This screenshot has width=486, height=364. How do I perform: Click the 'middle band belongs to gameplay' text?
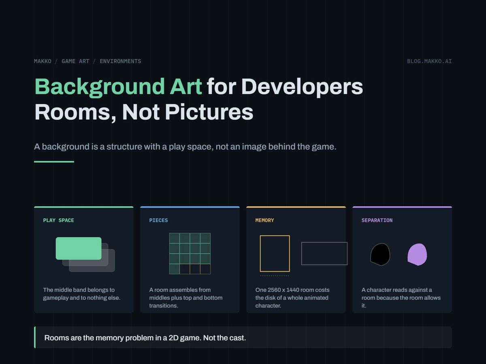tap(82, 294)
